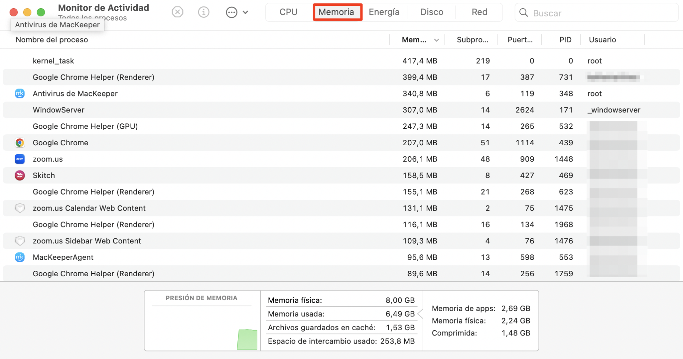Click the memory pressure green graph
This screenshot has width=683, height=359.
247,339
